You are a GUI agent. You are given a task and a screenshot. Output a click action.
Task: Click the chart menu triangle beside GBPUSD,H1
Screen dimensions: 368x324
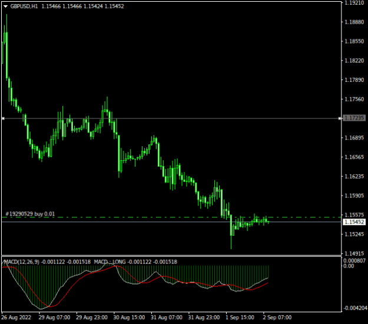pos(5,6)
